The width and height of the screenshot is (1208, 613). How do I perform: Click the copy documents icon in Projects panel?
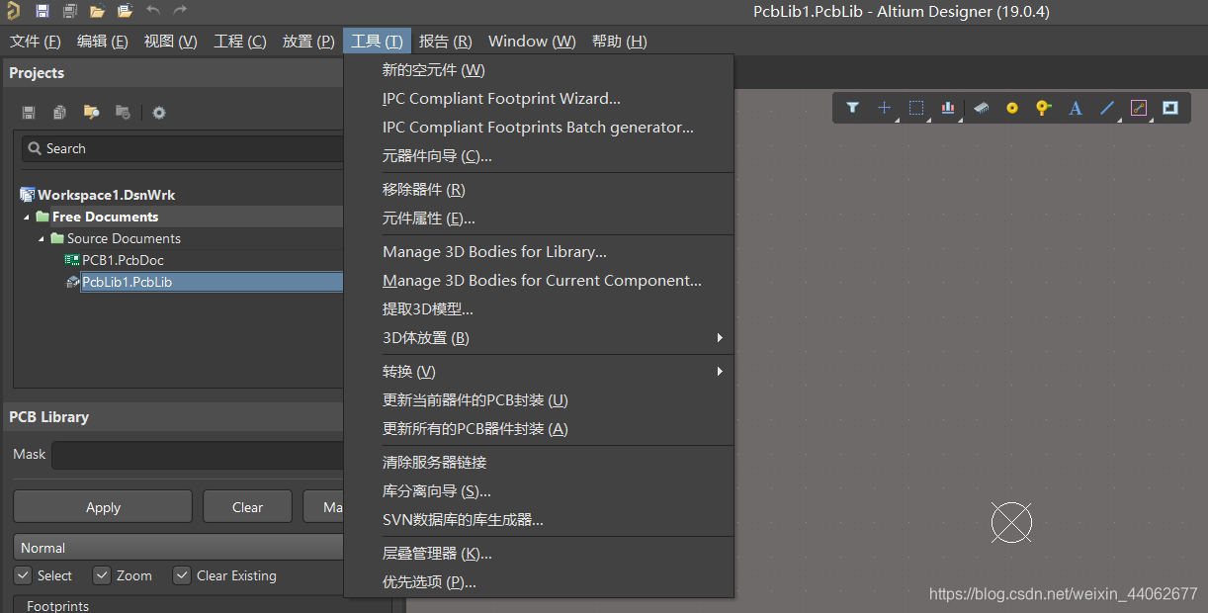coord(60,113)
